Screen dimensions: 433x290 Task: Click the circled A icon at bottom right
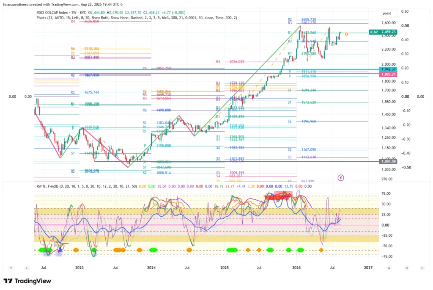coord(389,268)
